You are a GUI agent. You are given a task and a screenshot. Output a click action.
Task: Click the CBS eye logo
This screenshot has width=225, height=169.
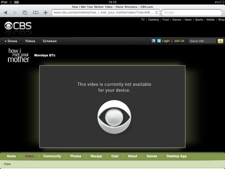[x=18, y=26]
